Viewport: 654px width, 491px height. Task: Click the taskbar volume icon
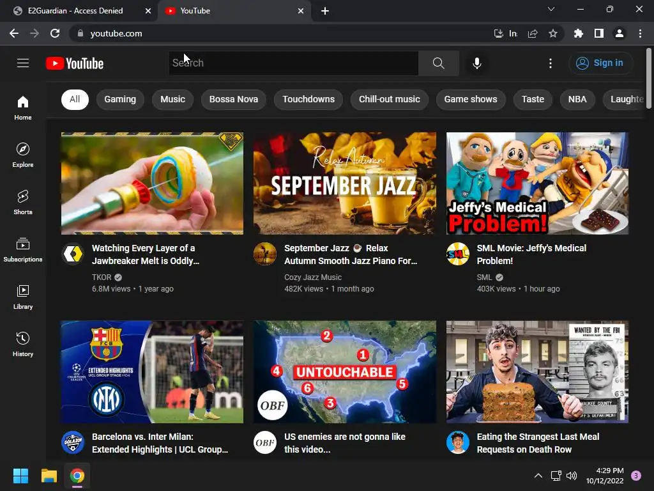[572, 476]
